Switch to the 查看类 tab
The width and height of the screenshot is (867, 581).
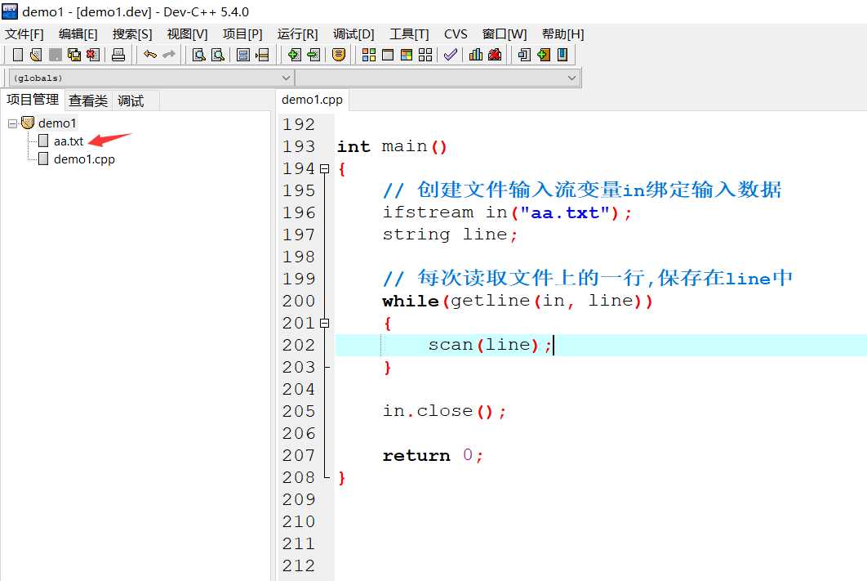point(88,101)
